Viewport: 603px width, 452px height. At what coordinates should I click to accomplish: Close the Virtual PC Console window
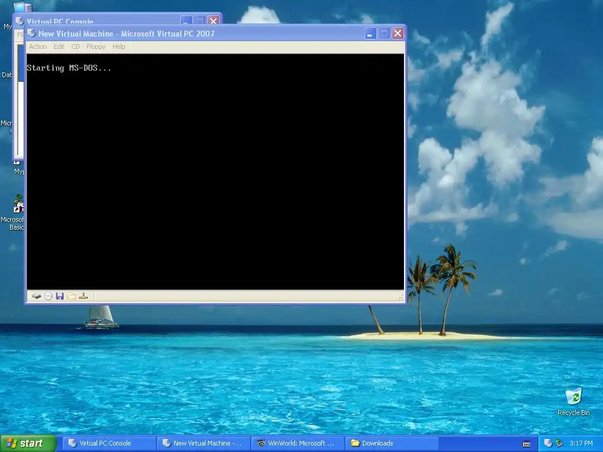[x=213, y=20]
